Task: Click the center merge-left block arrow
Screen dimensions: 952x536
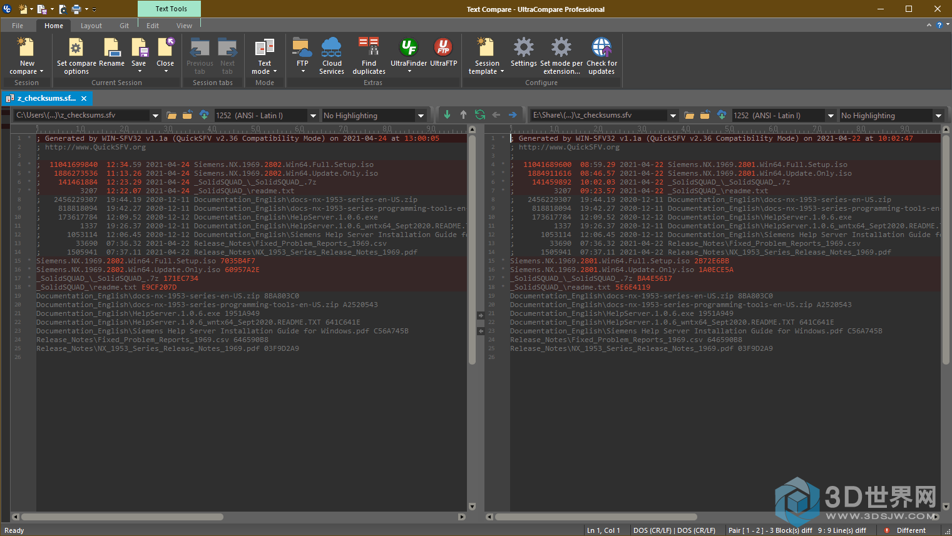Action: coord(480,331)
